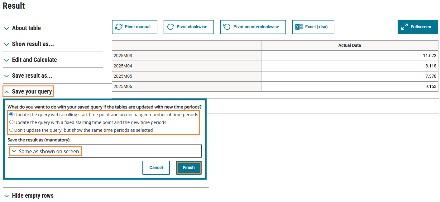Click the Pivot clockwise rotate icon

point(170,27)
